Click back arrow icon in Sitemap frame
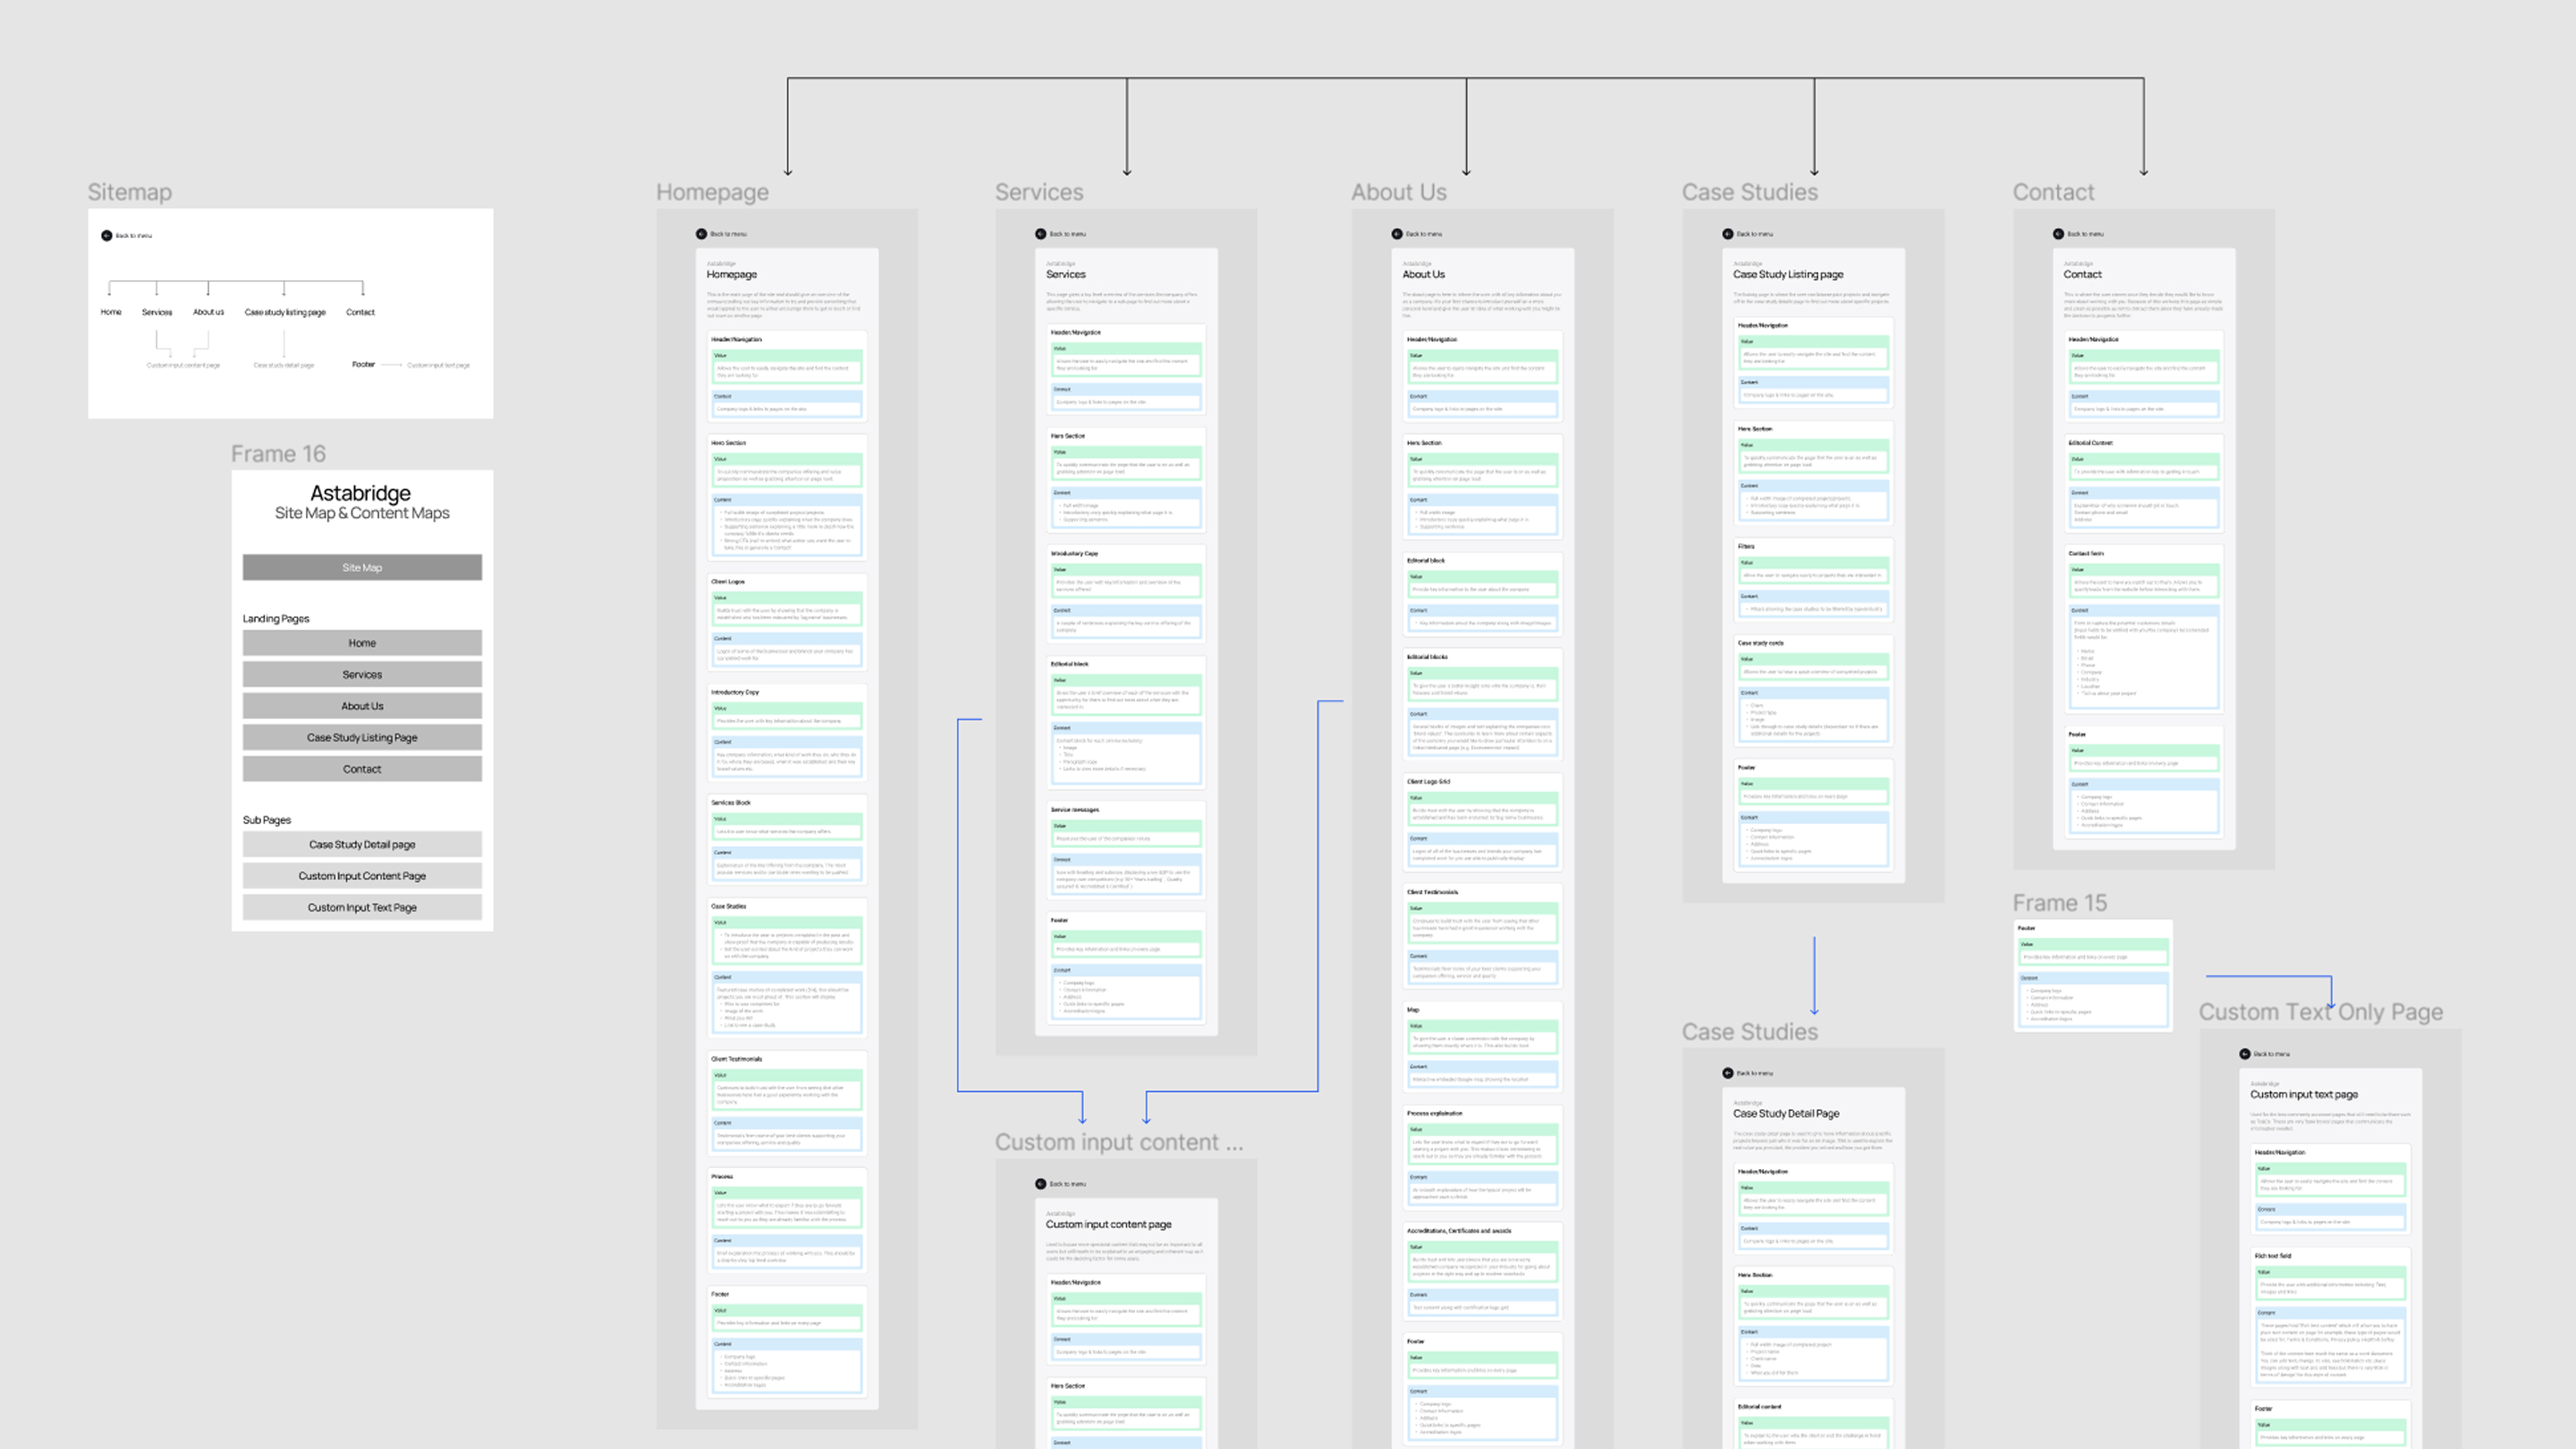 point(106,236)
